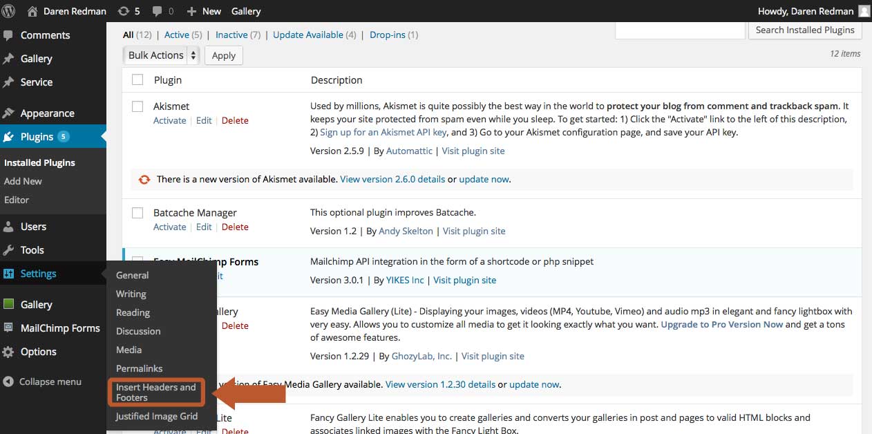This screenshot has height=434, width=872.
Task: Open Andy Skelton author link
Action: pos(406,231)
